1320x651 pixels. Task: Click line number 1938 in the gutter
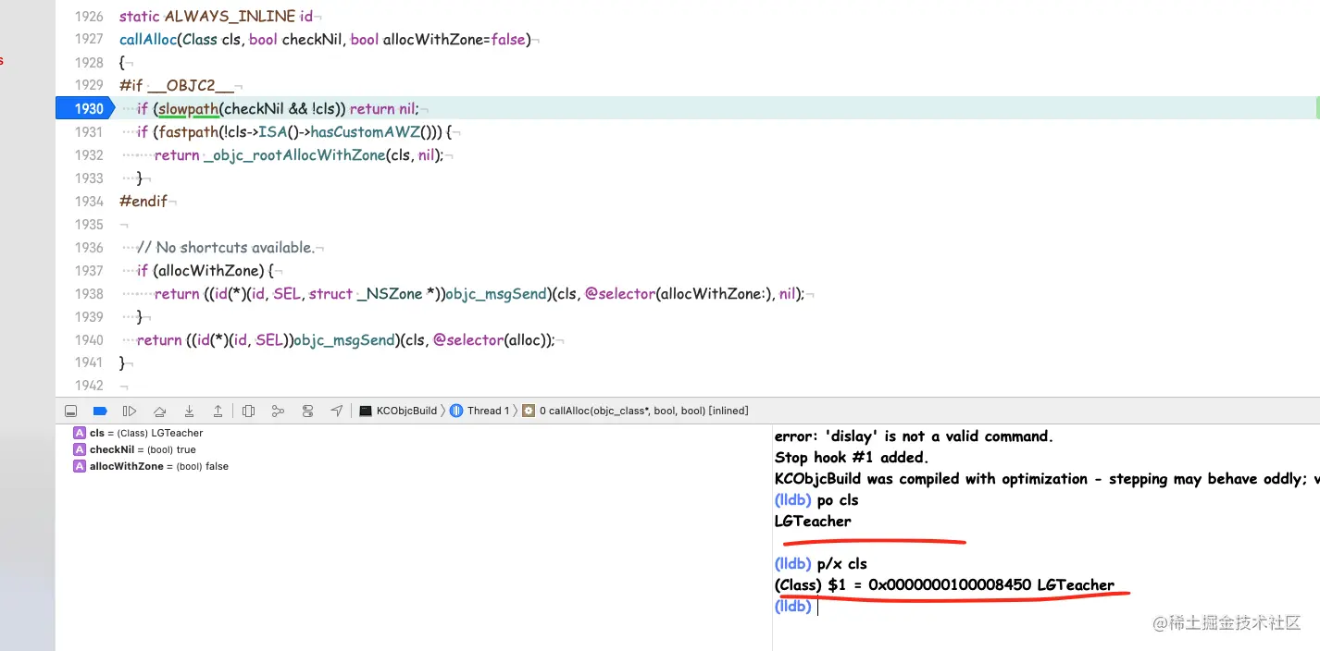point(89,294)
